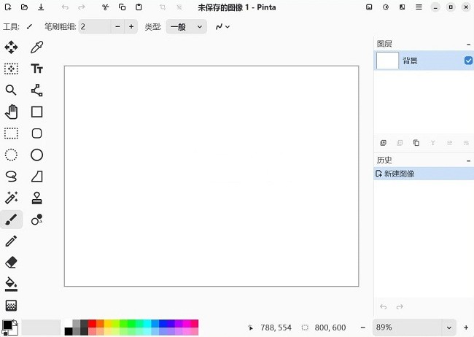Open the antialiasing curve dropdown
474x337 pixels.
click(x=222, y=27)
